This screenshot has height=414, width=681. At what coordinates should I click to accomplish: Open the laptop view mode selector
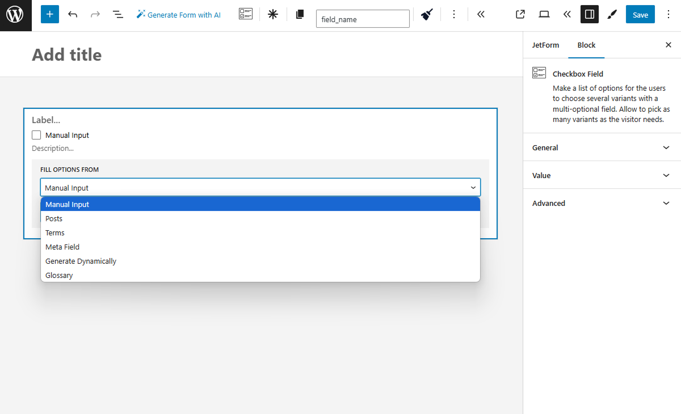(x=544, y=14)
